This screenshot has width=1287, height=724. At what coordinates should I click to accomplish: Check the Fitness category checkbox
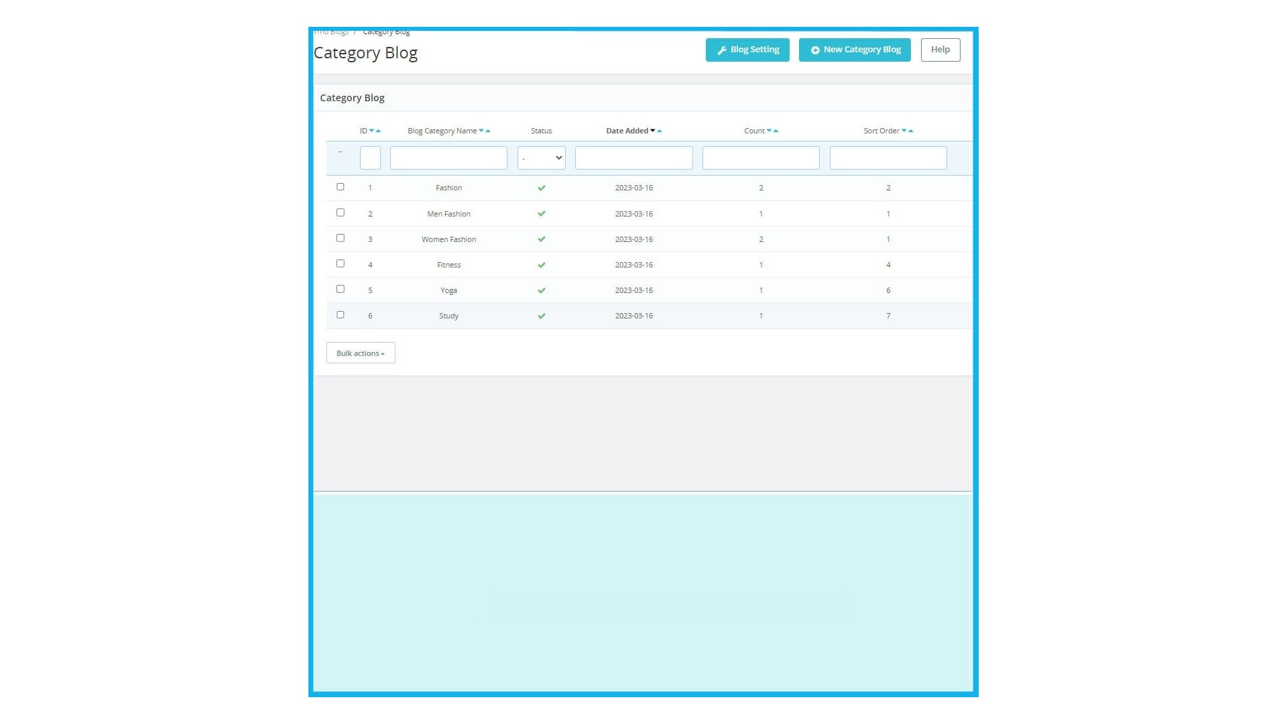[341, 263]
